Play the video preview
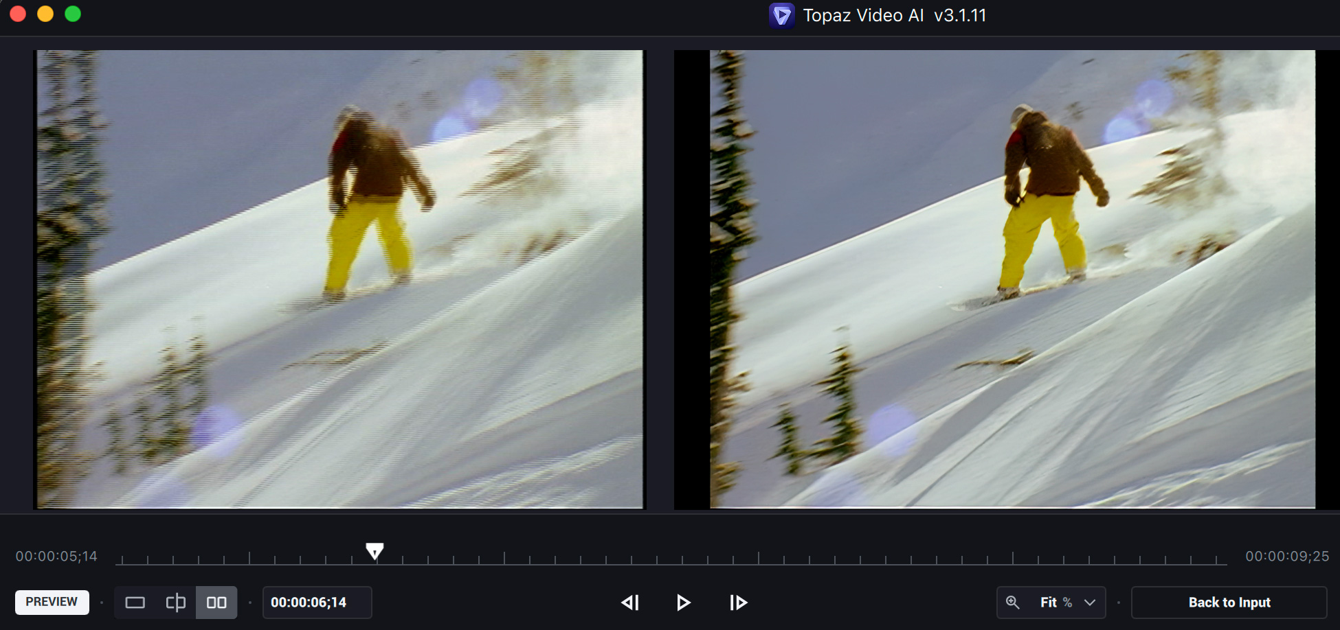Viewport: 1340px width, 630px height. coord(683,603)
